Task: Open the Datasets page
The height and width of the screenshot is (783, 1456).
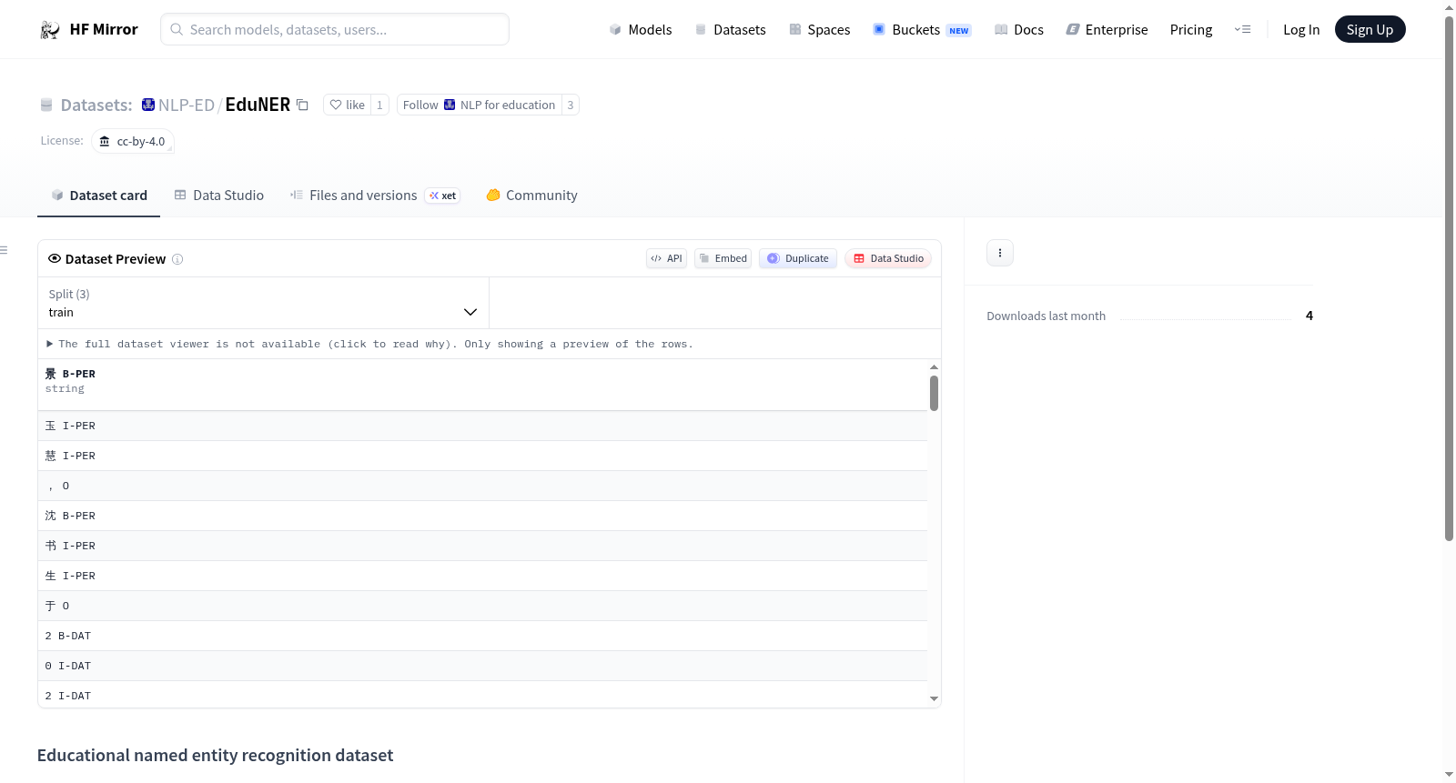Action: 730,30
